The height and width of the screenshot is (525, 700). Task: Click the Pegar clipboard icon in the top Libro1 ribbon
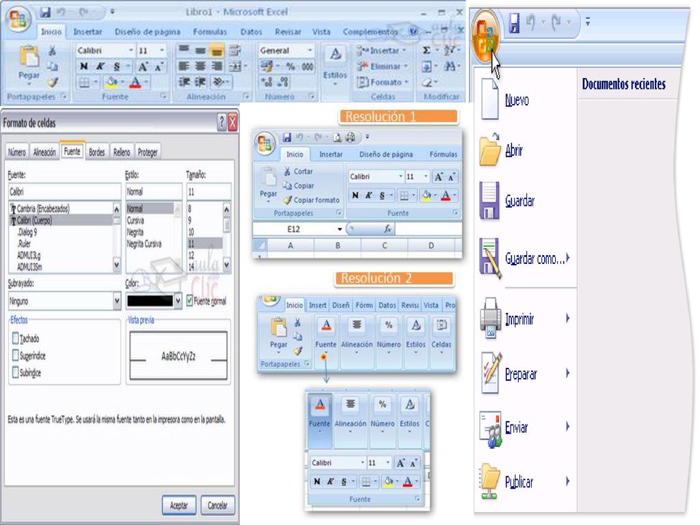29,57
